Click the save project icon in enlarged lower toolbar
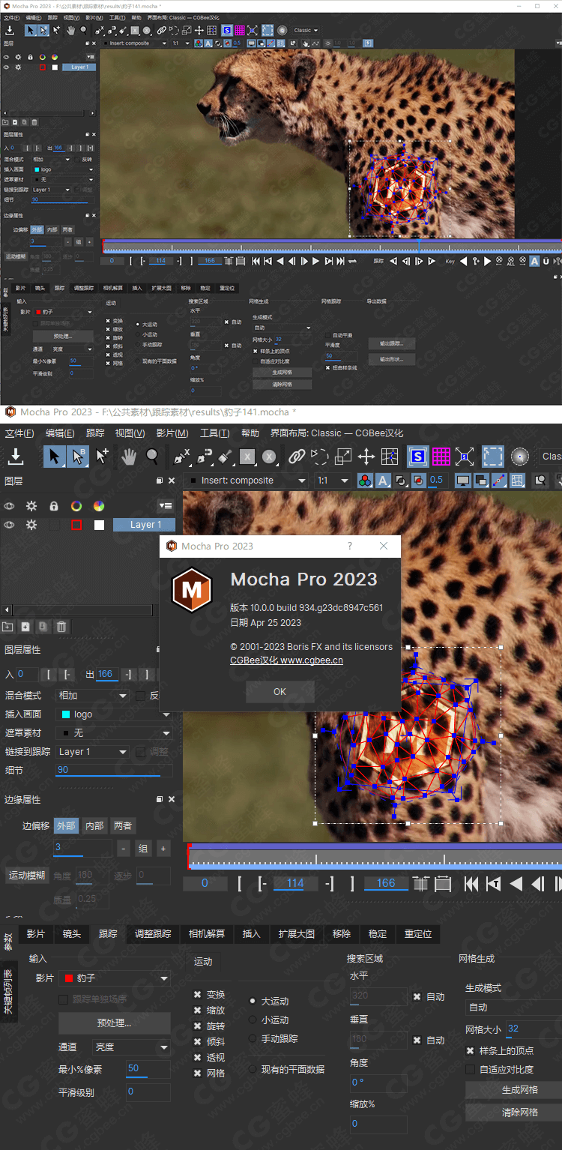562x1150 pixels. point(16,456)
